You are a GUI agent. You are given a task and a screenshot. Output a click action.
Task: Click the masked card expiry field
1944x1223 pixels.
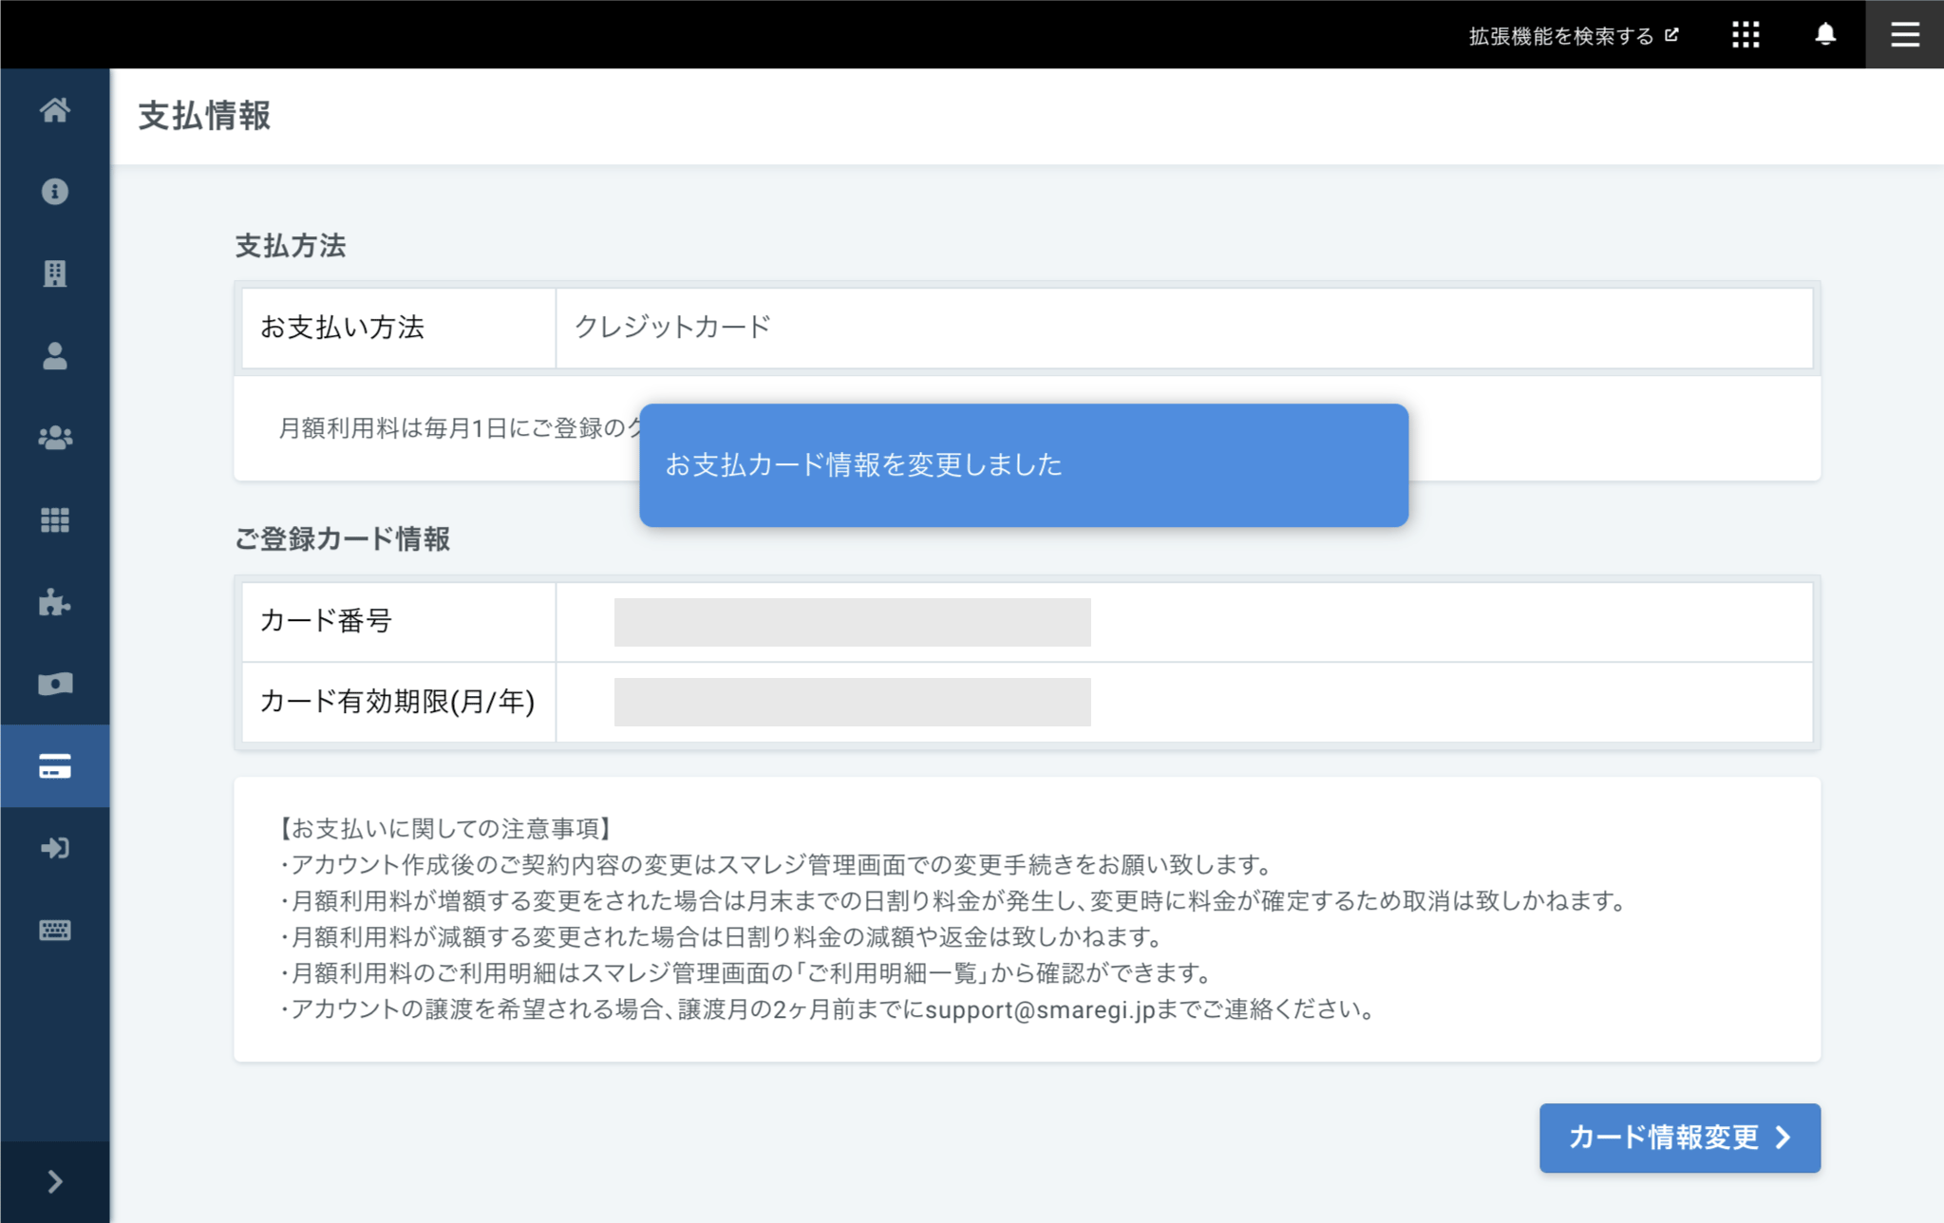pyautogui.click(x=852, y=702)
